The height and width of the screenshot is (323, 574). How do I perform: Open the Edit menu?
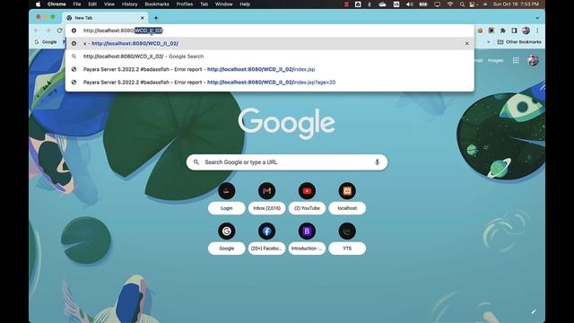point(92,4)
